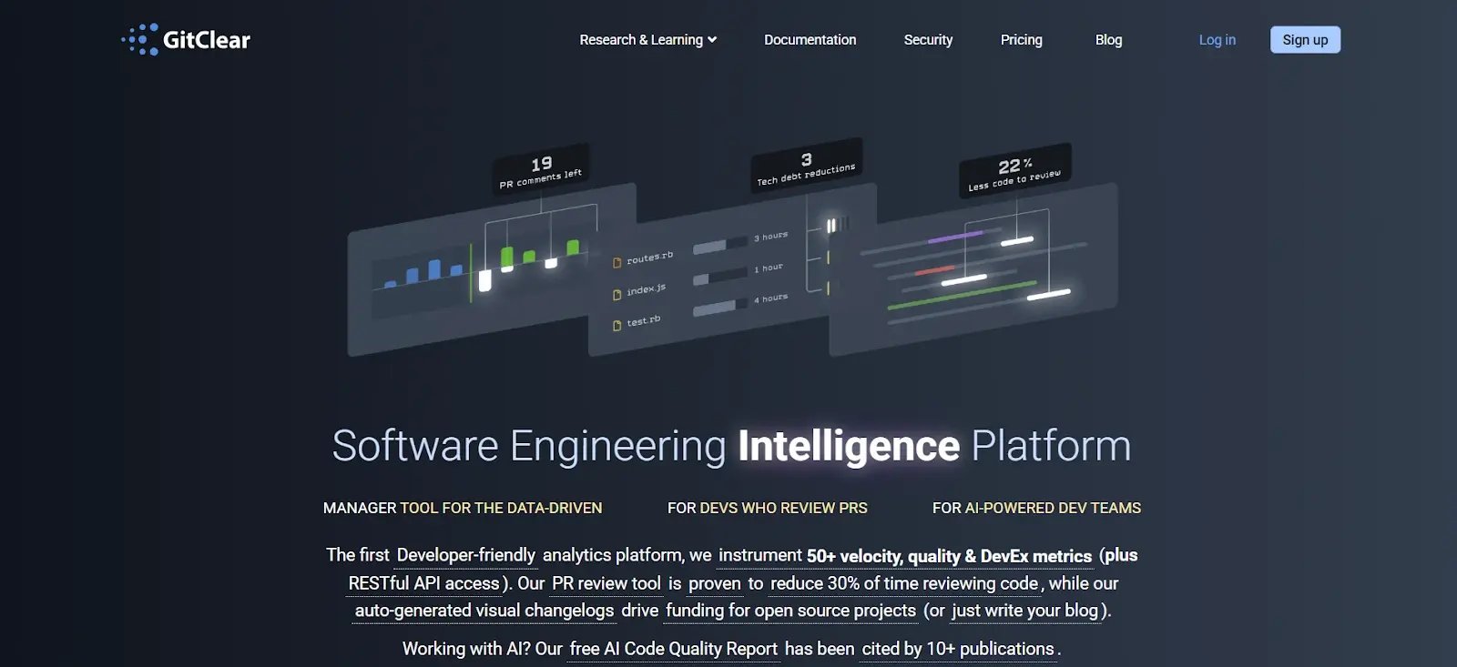Open the free AI Code Quality Report link

pos(674,649)
